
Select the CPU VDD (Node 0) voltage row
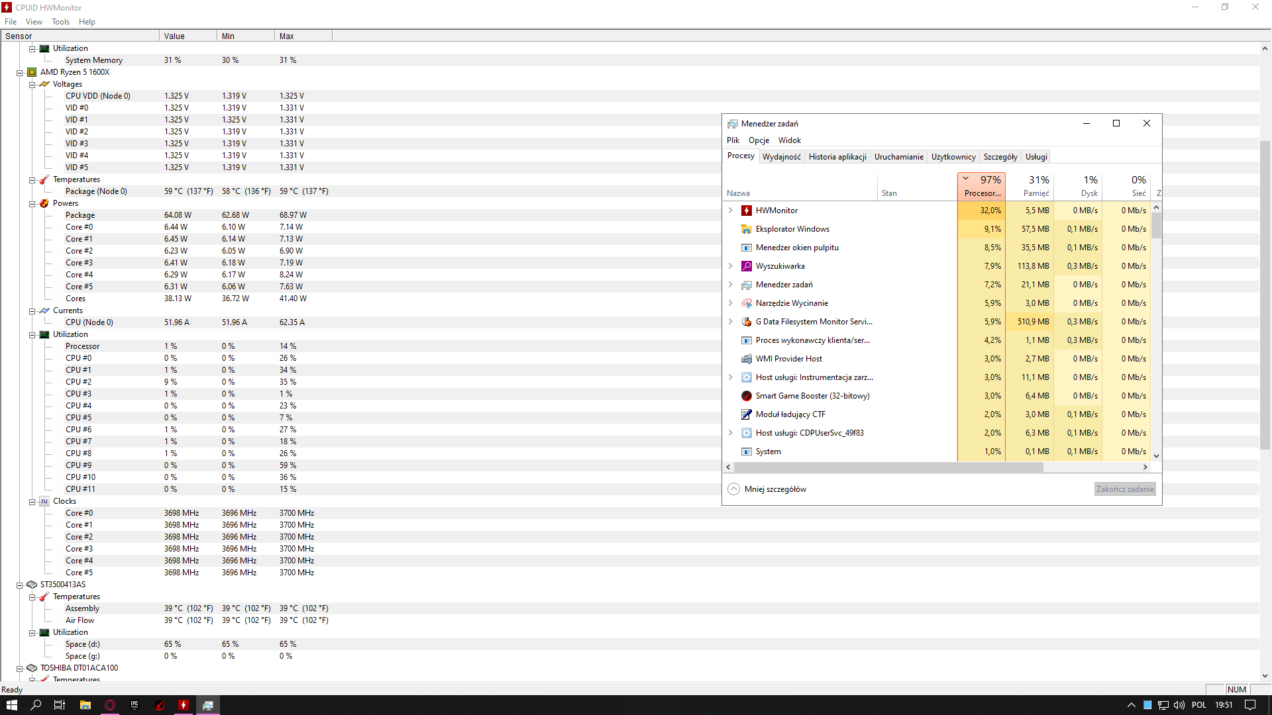point(98,96)
